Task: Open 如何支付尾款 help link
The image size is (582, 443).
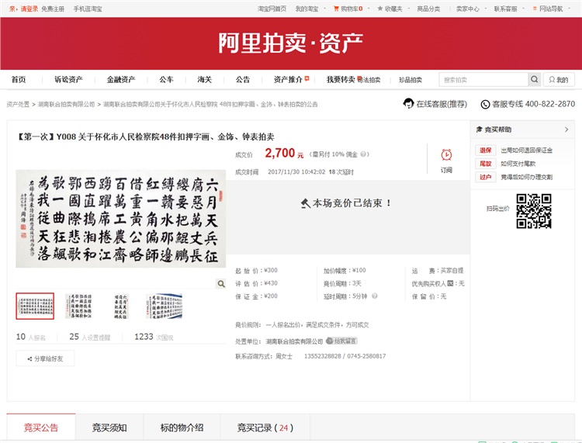Action: click(x=518, y=164)
